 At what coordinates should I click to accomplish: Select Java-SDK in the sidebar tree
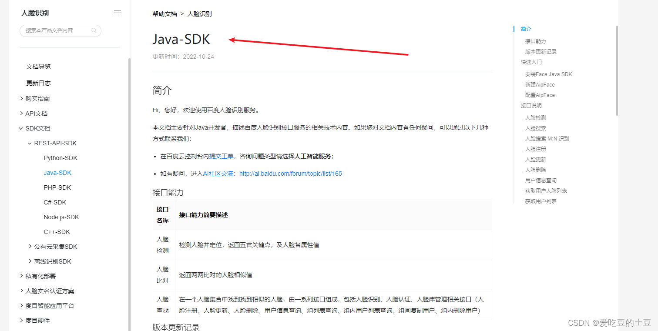pos(57,173)
